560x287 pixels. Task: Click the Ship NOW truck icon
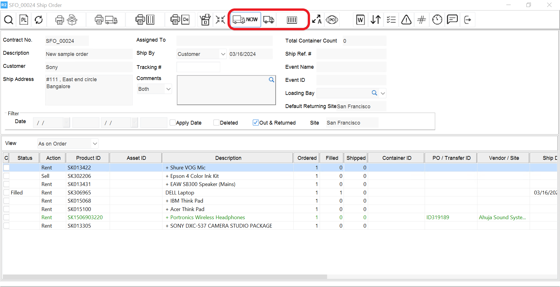click(245, 20)
